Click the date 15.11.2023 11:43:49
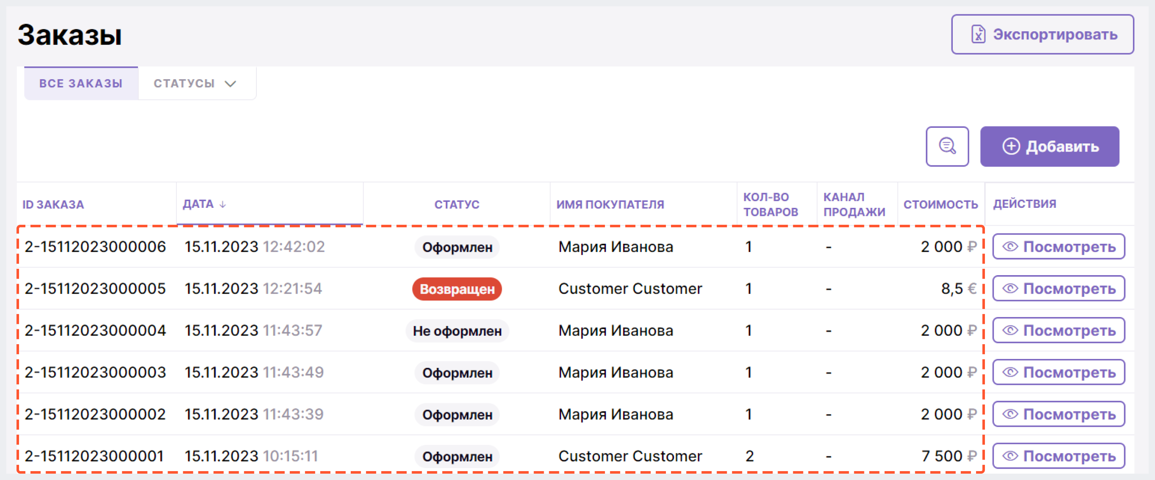Screen dimensions: 1155x480 point(254,372)
